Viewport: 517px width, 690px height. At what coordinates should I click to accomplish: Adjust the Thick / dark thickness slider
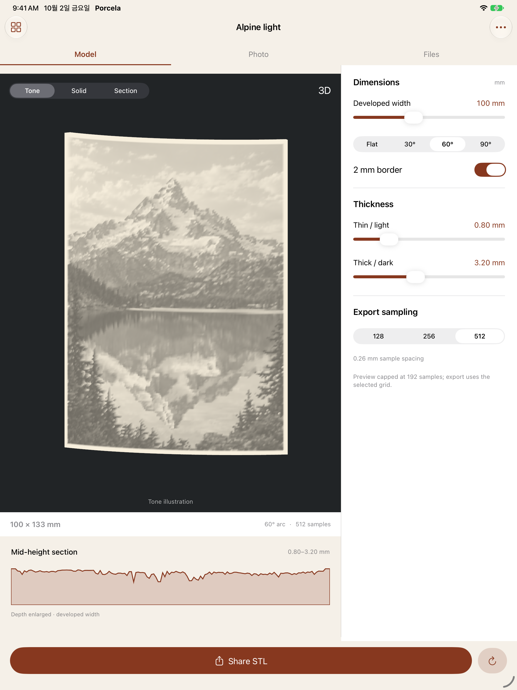pyautogui.click(x=415, y=277)
